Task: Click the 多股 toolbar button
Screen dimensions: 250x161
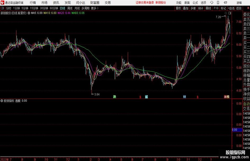Action: point(193,8)
